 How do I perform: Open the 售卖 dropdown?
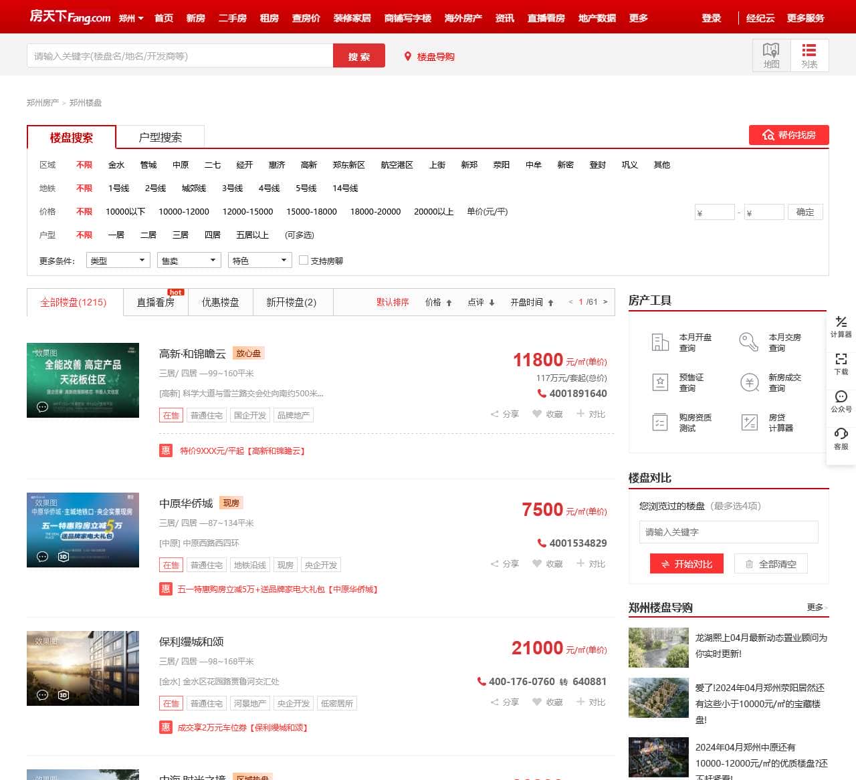pyautogui.click(x=189, y=260)
